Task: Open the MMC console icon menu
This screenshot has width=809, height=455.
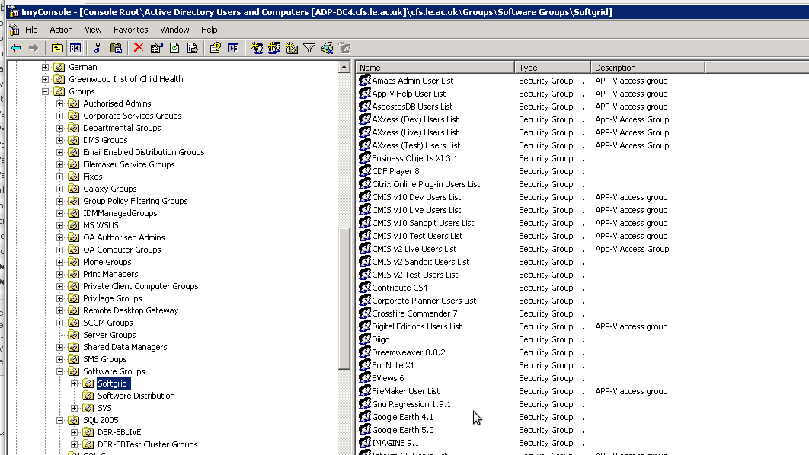Action: tap(14, 30)
